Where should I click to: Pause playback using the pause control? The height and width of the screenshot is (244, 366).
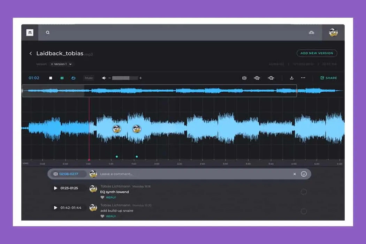tap(62, 78)
